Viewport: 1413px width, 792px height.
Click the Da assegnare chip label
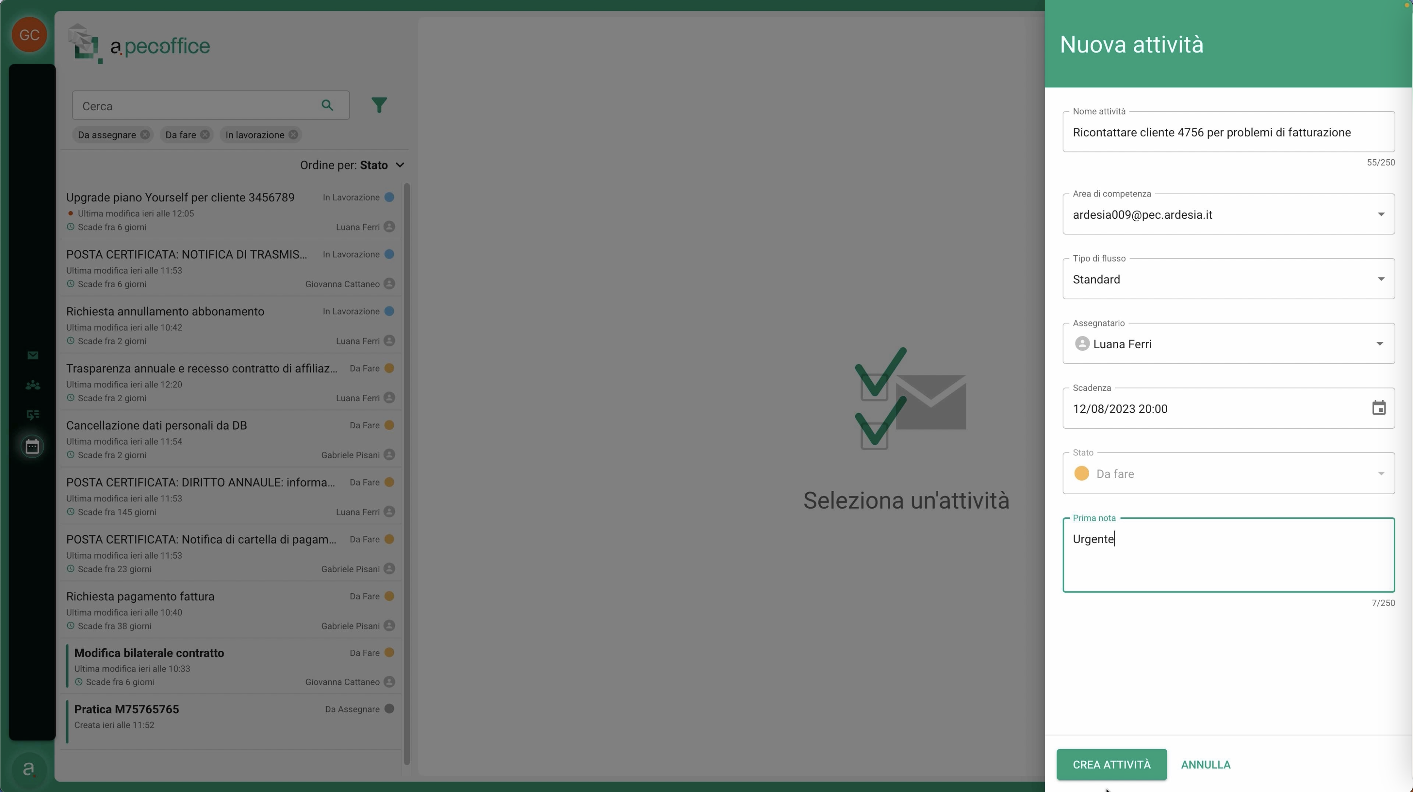tap(107, 134)
